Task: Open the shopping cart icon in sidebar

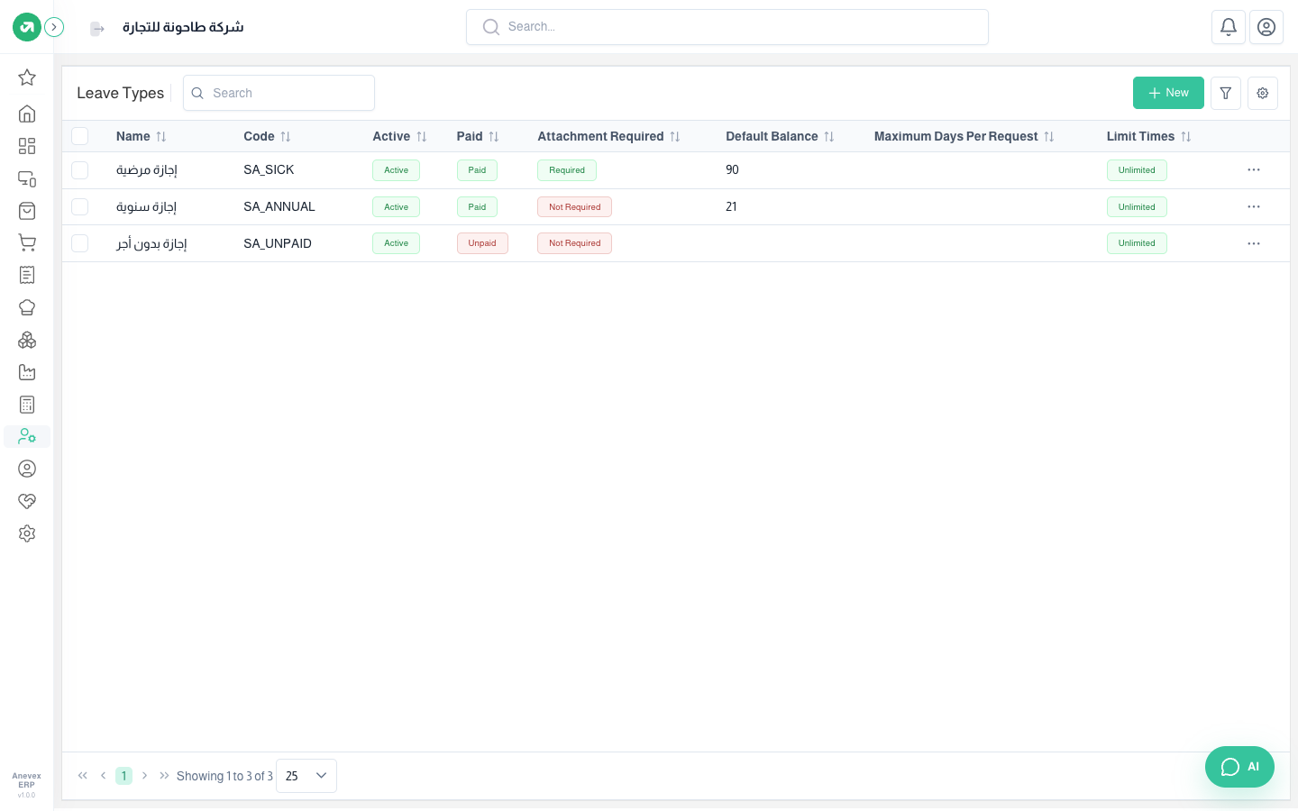Action: point(27,243)
